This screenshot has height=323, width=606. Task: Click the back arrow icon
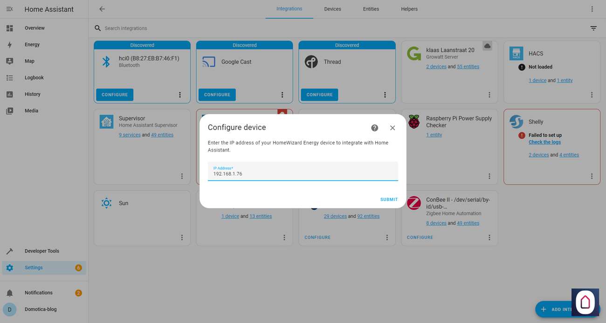pos(102,9)
